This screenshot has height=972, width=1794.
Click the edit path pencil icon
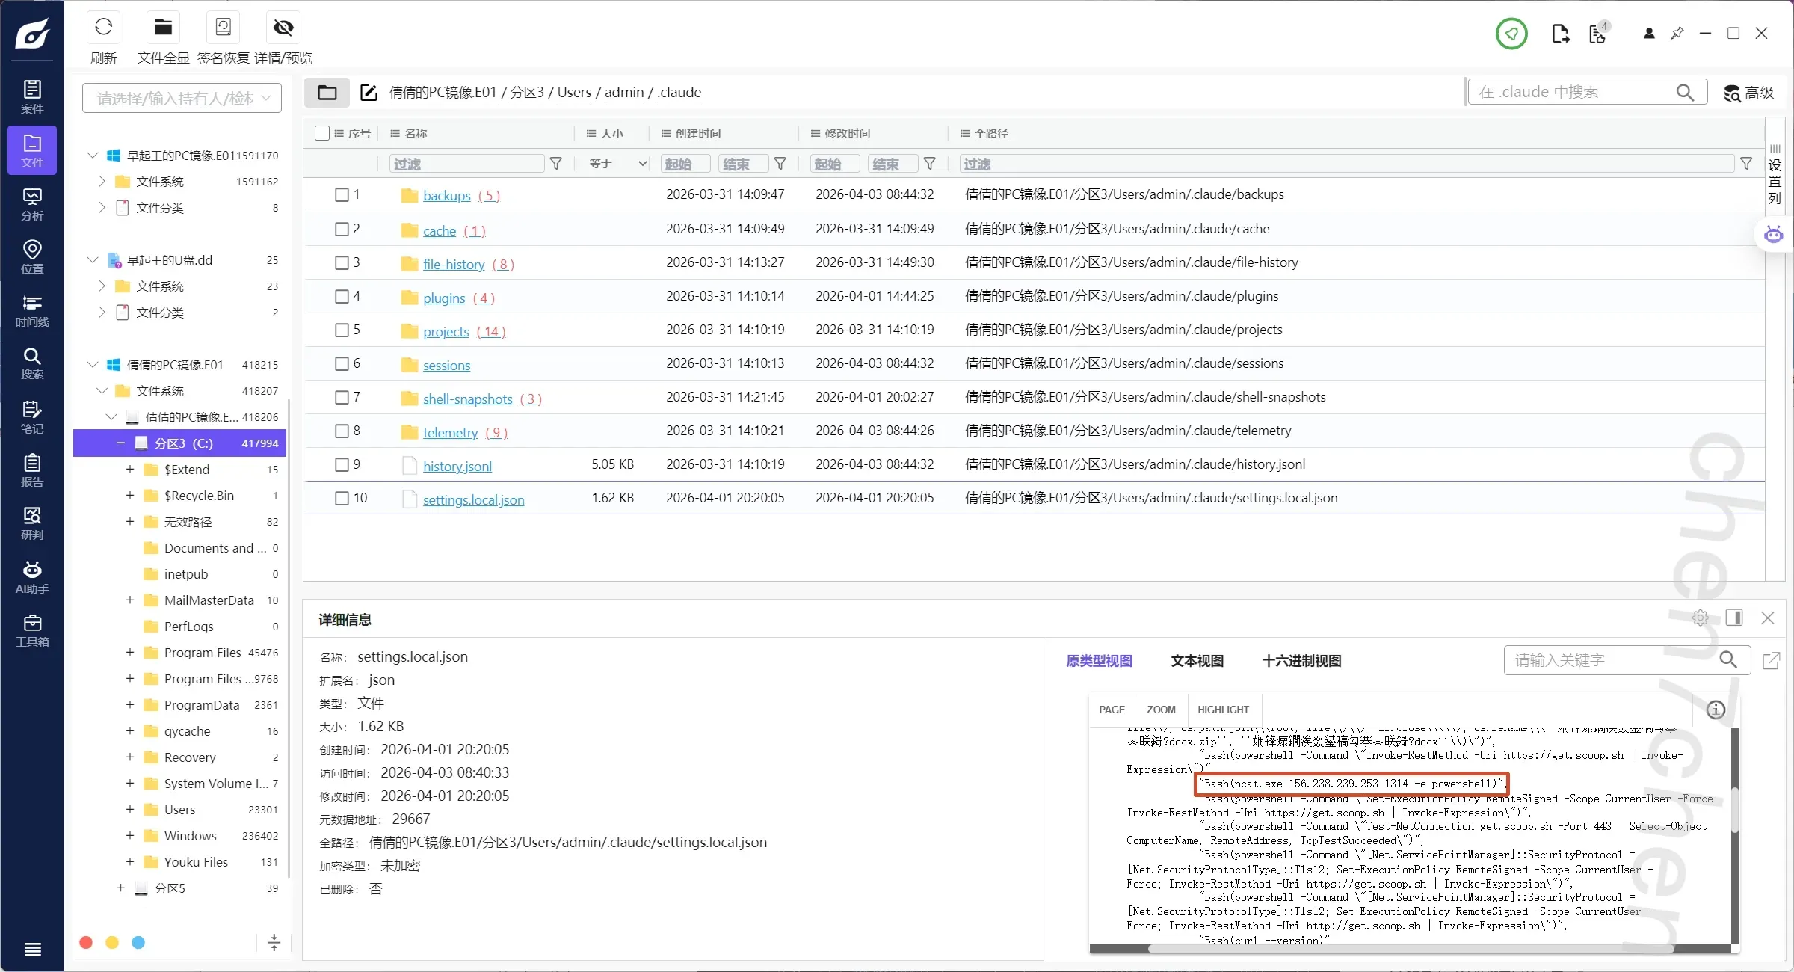click(369, 93)
